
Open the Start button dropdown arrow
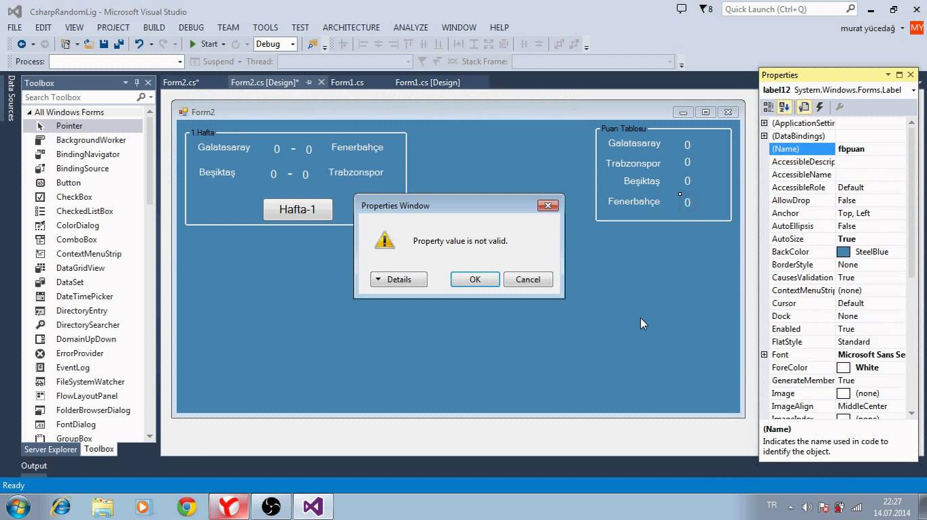tap(223, 44)
